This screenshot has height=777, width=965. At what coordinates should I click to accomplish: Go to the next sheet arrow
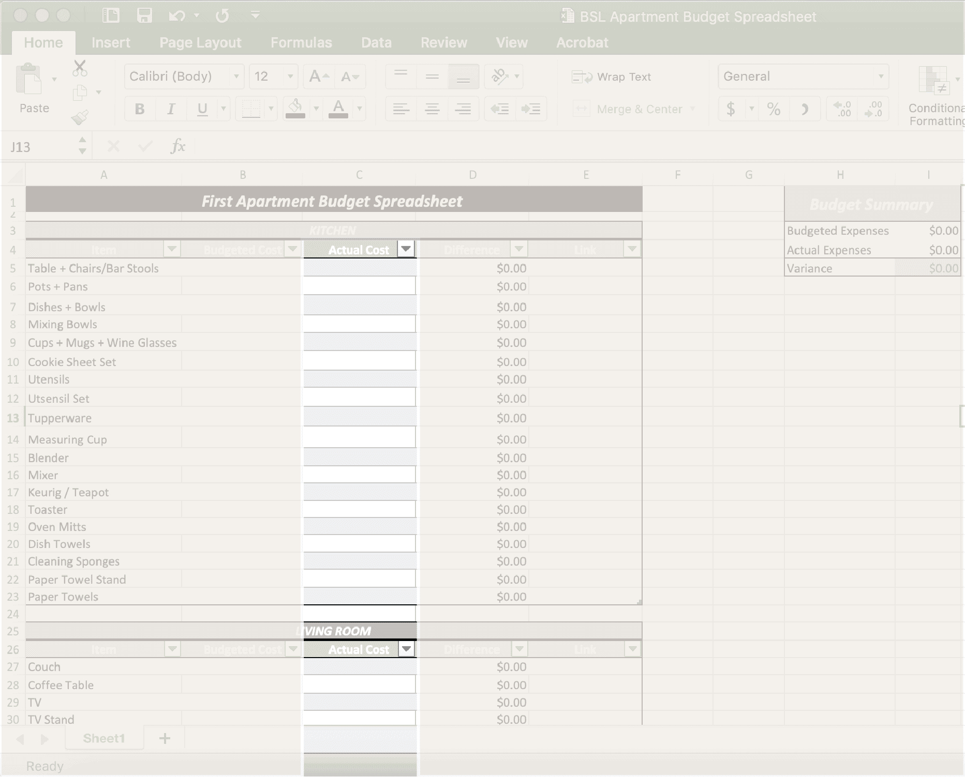pyautogui.click(x=44, y=739)
